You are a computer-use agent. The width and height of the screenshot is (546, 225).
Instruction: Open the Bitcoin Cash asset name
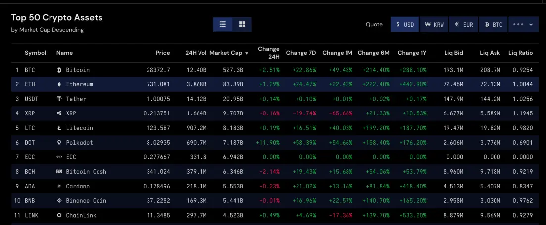[86, 172]
